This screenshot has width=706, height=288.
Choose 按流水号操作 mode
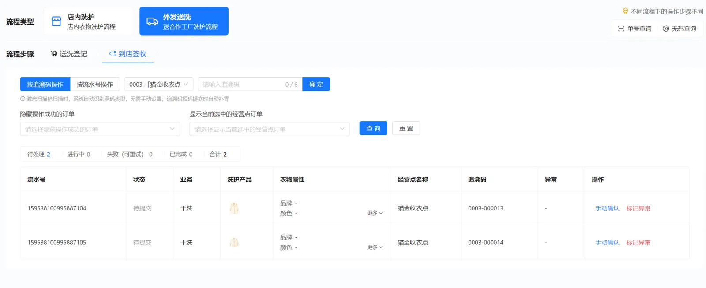[95, 84]
